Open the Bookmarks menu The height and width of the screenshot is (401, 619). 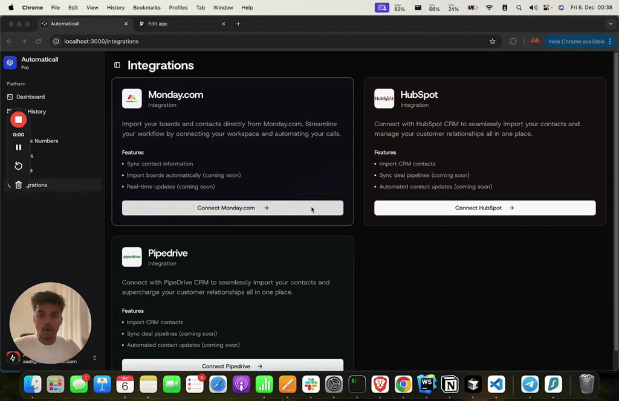pyautogui.click(x=147, y=7)
